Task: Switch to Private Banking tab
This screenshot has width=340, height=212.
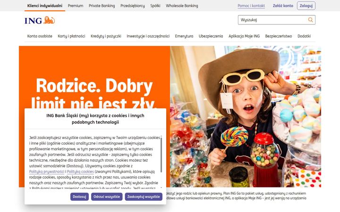Action: [102, 6]
